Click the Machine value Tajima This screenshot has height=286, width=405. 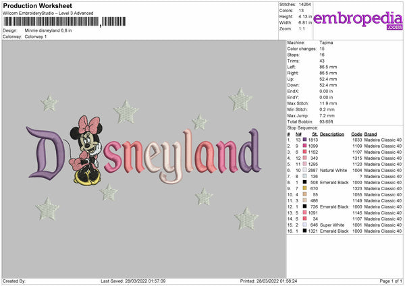click(x=326, y=42)
